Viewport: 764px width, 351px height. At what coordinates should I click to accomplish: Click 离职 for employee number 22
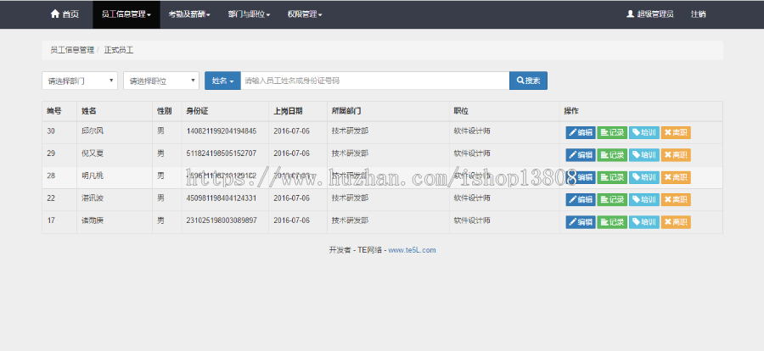pyautogui.click(x=676, y=199)
